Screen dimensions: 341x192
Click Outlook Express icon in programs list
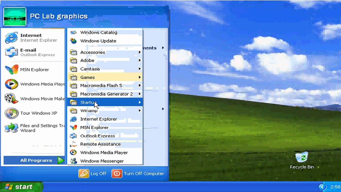click(73, 136)
